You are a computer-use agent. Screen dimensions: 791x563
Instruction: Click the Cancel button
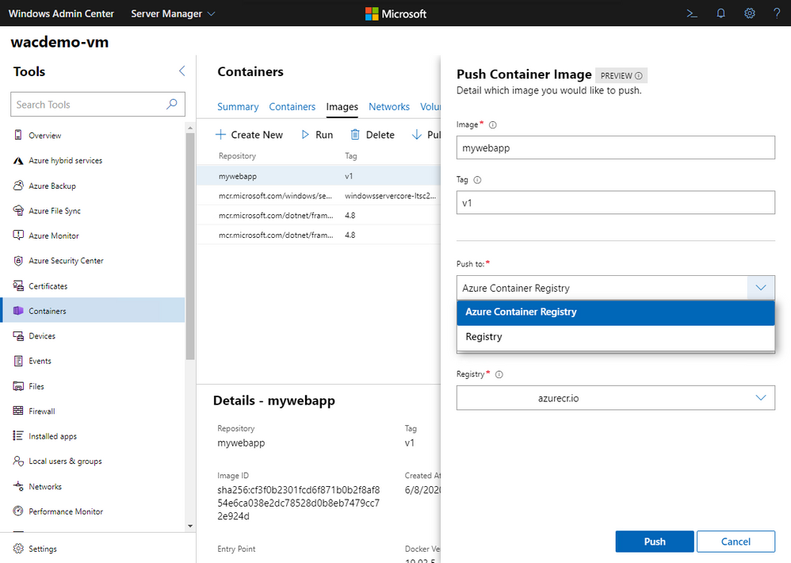736,542
